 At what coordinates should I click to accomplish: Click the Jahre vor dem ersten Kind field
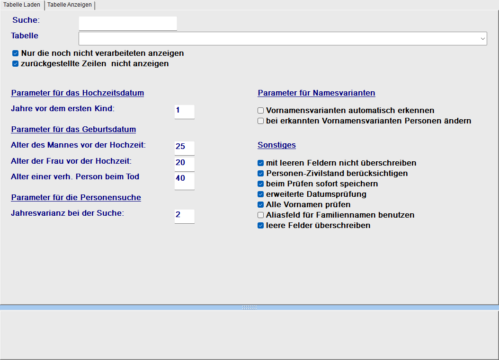click(x=184, y=111)
